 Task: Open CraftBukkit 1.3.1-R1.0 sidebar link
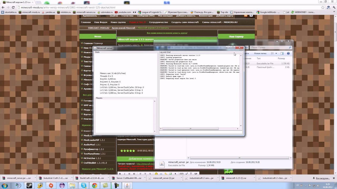[95, 163]
